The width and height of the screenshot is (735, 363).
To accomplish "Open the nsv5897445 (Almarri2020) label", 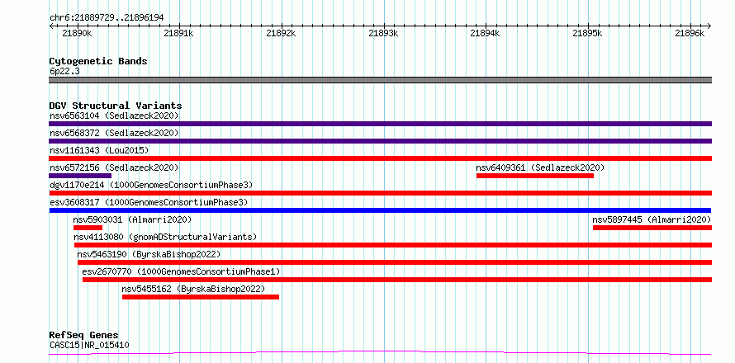I will 652,219.
